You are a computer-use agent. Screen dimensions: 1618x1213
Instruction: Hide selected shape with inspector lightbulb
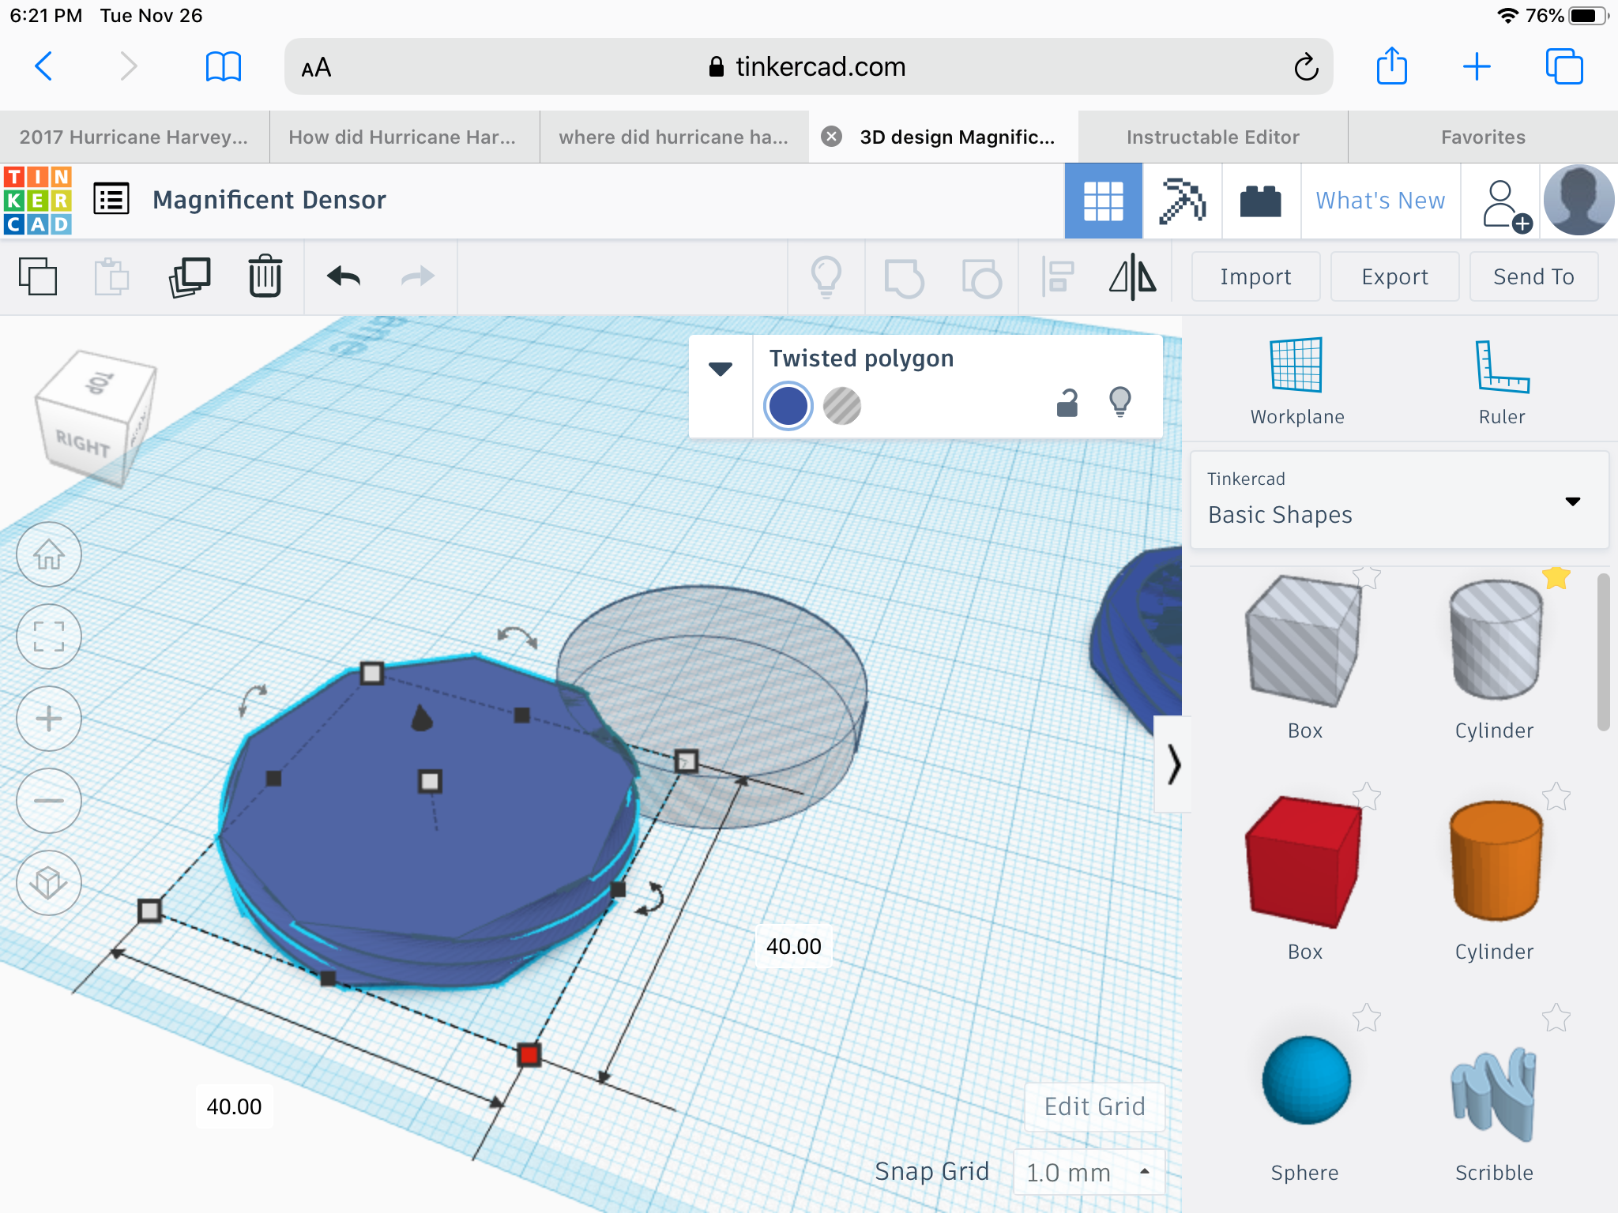tap(1119, 402)
